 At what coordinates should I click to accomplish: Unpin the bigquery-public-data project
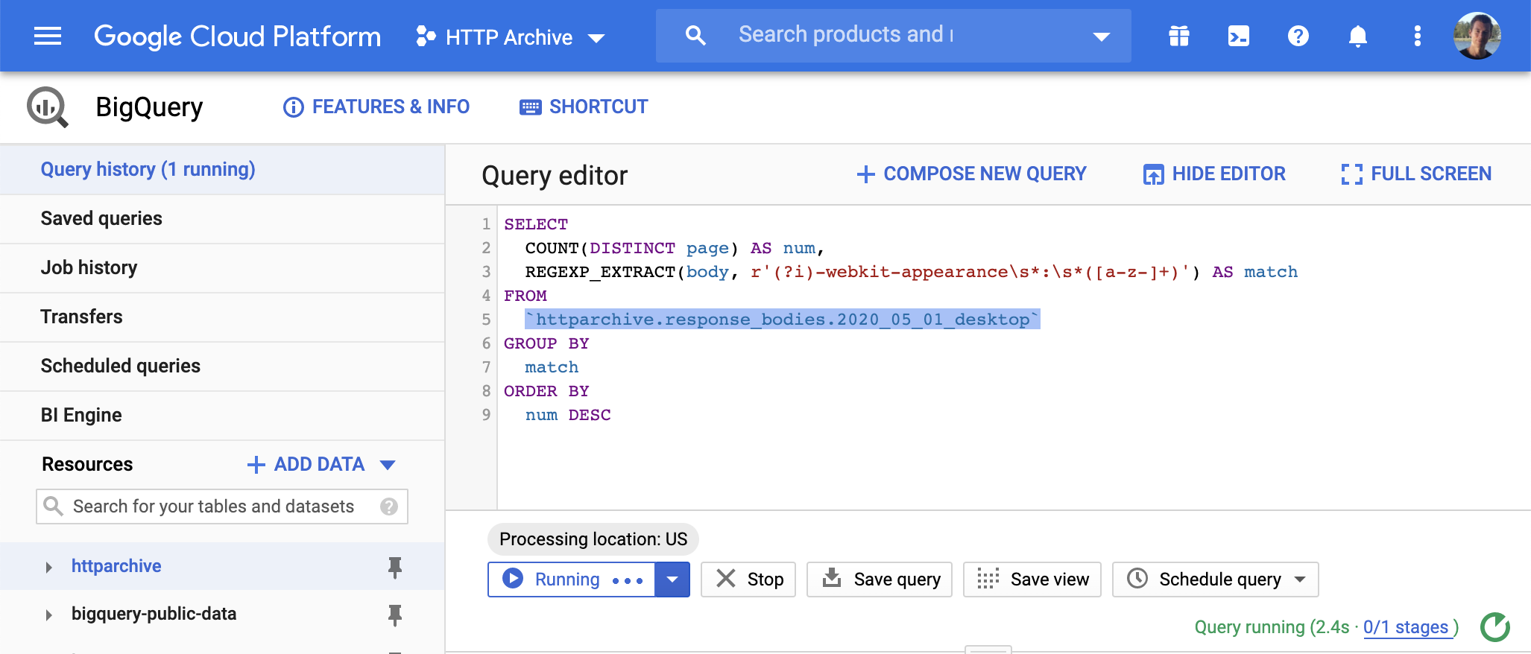point(395,615)
